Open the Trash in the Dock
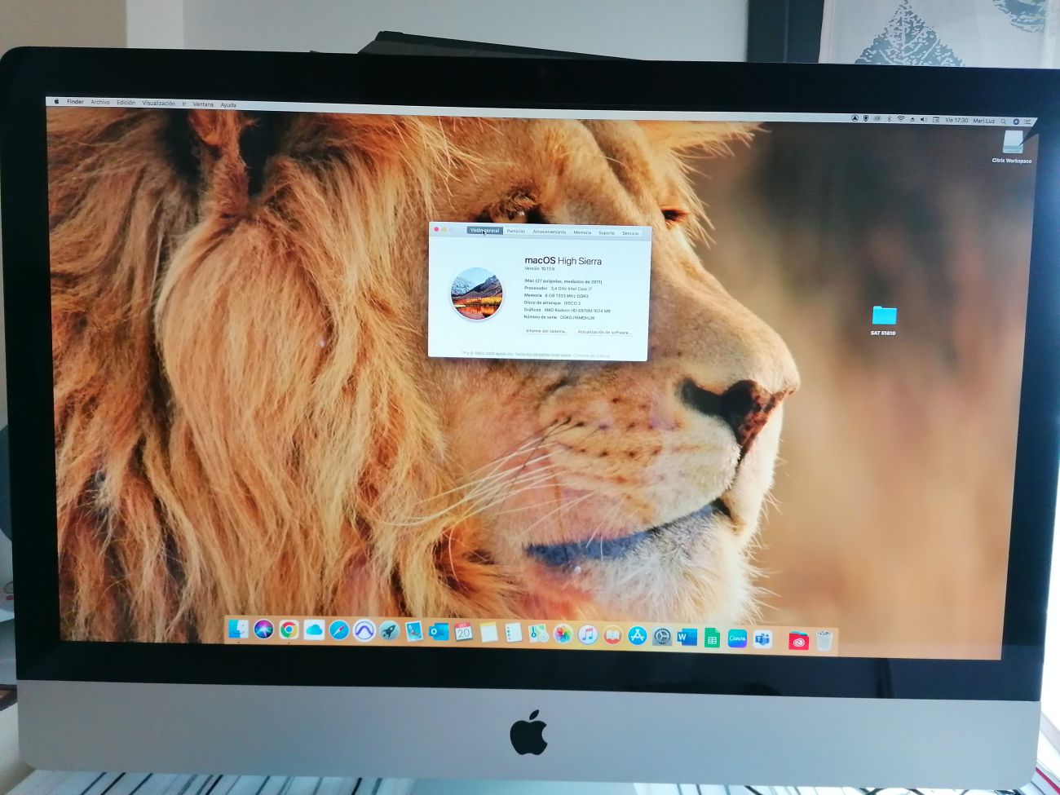1060x795 pixels. pyautogui.click(x=824, y=641)
